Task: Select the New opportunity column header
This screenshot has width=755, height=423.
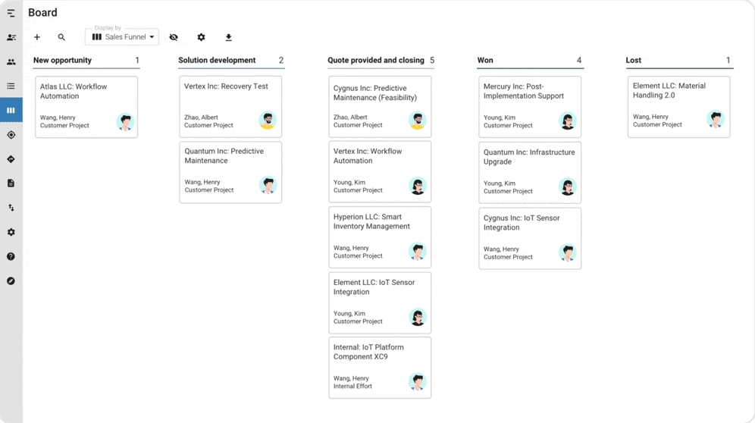Action: coord(63,60)
